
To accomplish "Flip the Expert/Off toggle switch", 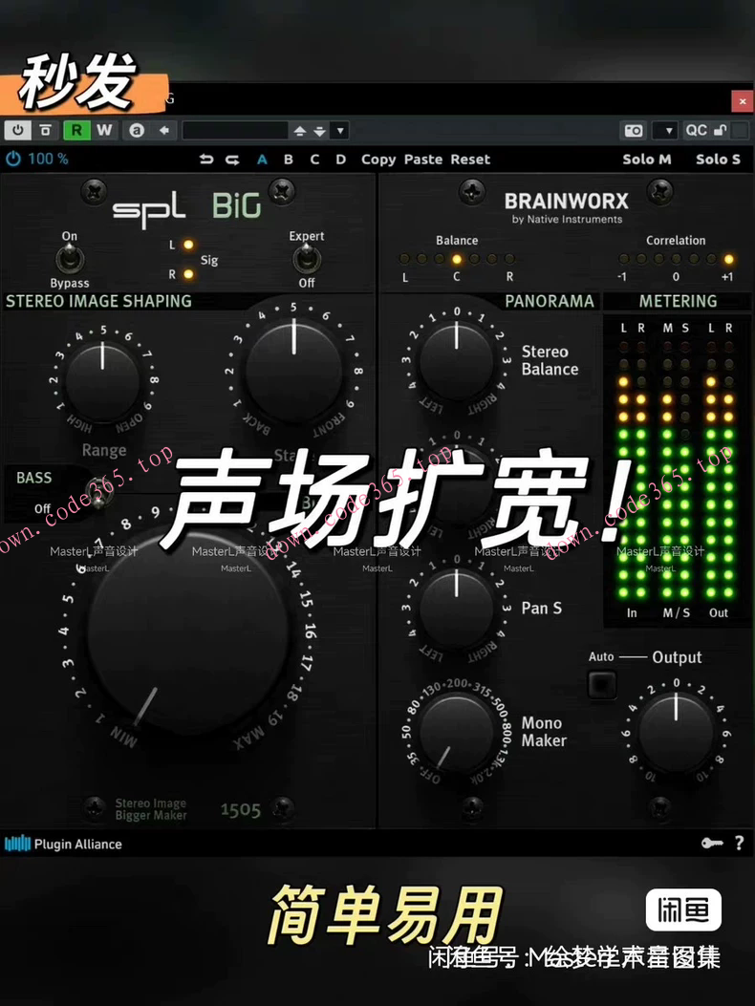I will [306, 259].
